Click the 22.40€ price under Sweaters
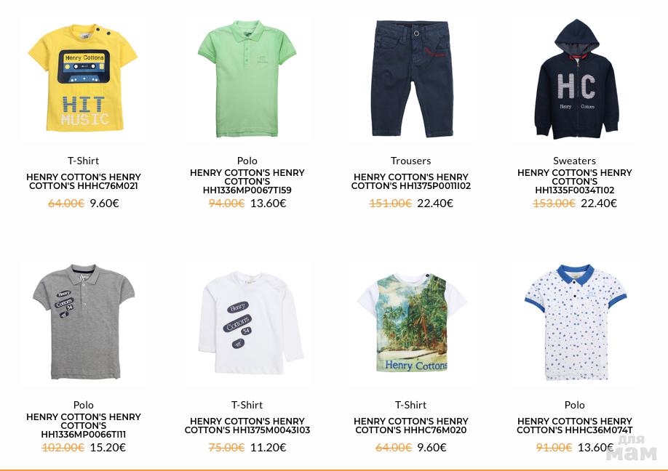668x471 pixels. pos(599,204)
